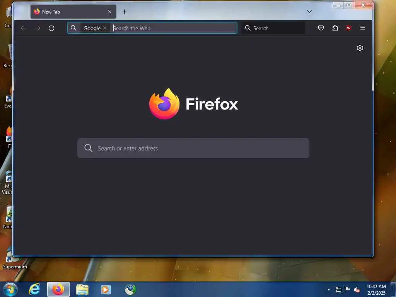Image resolution: width=396 pixels, height=297 pixels.
Task: Open the Supermium taskbar icon
Action: pos(130,289)
